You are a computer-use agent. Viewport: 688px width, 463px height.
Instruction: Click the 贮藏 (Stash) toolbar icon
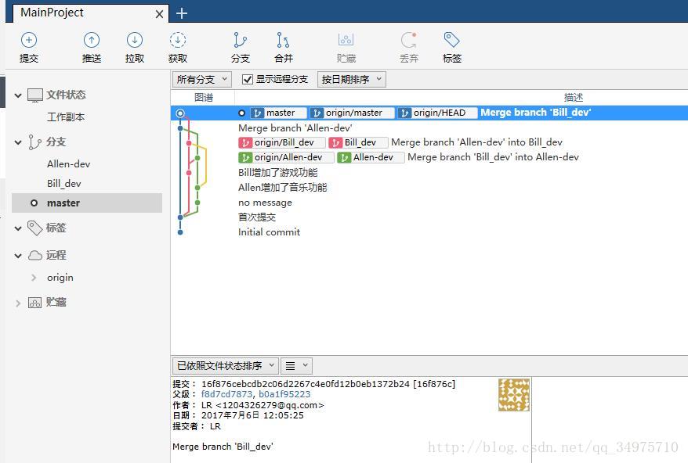pos(346,45)
